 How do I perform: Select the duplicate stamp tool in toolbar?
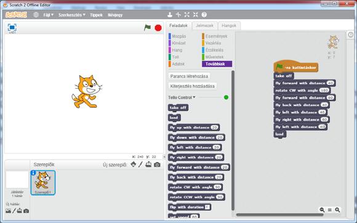point(170,15)
